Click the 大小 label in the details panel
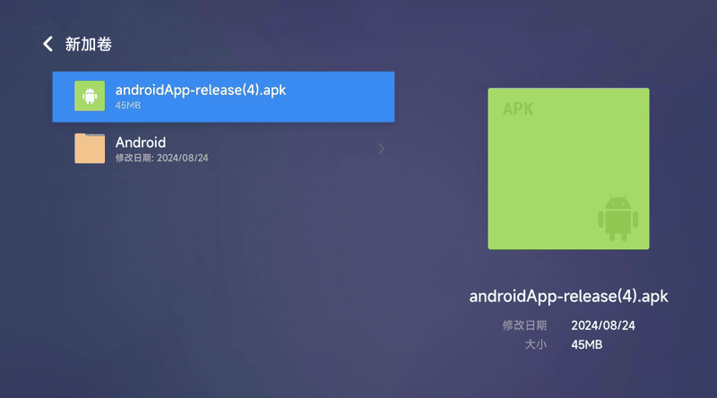Viewport: 717px width, 398px height. 535,345
